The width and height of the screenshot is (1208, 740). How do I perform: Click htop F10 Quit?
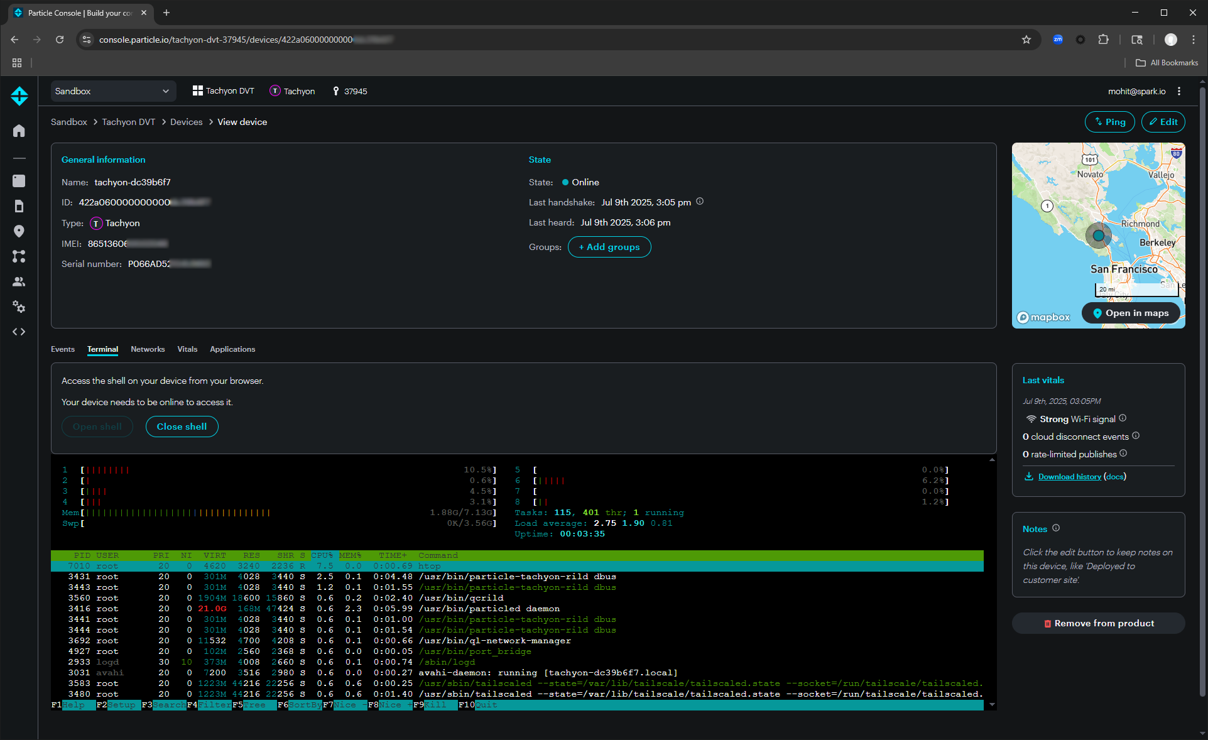(x=478, y=705)
